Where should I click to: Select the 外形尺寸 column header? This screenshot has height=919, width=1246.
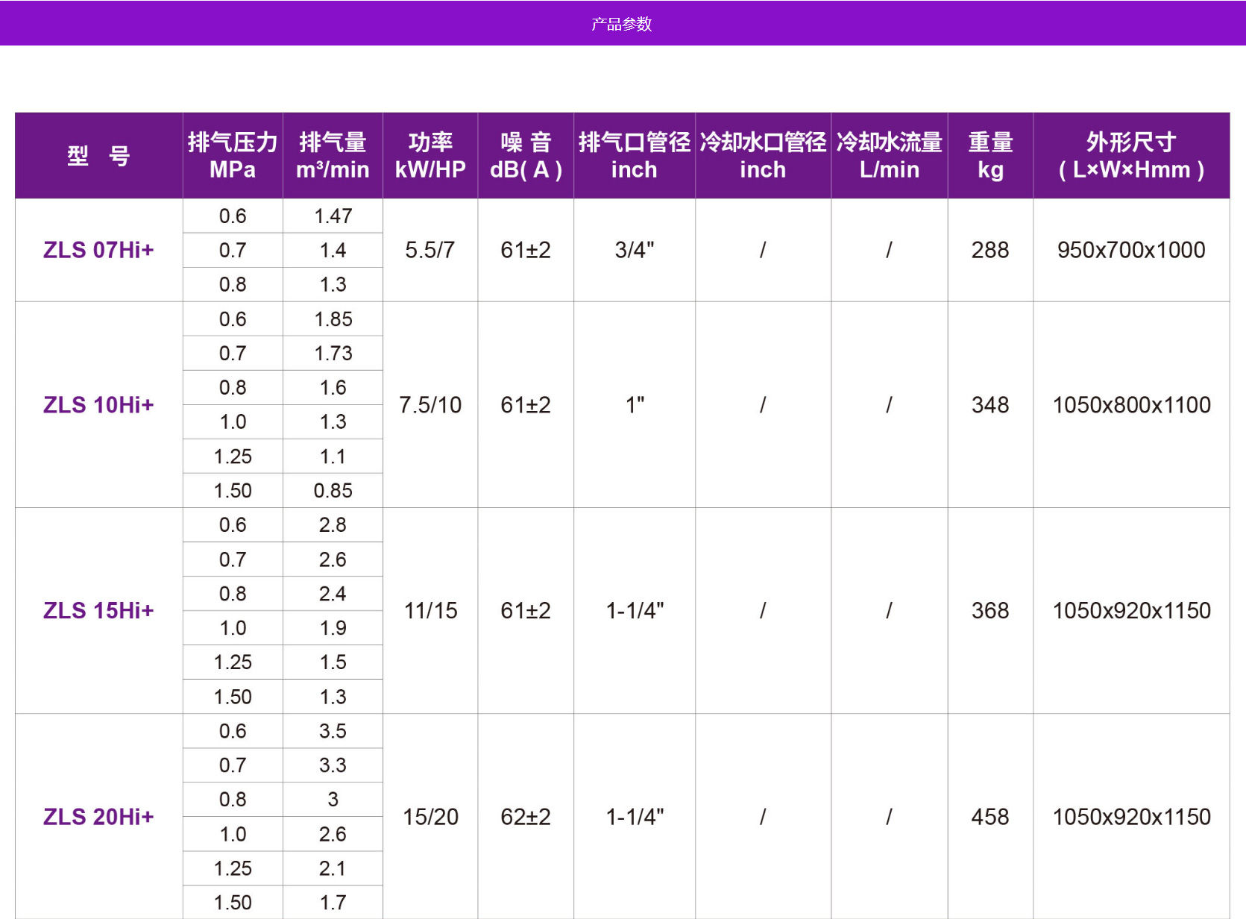click(1131, 156)
